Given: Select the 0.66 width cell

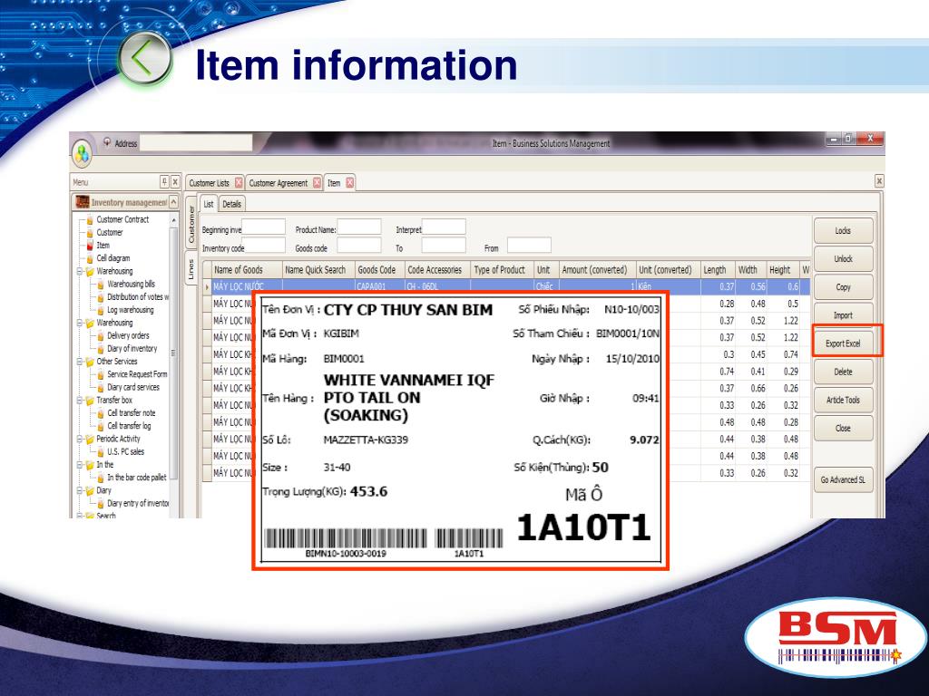Looking at the screenshot, I should click(750, 388).
